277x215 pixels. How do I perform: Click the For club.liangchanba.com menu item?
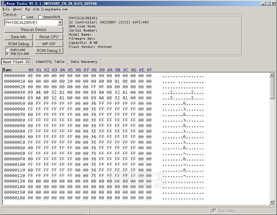pyautogui.click(x=46, y=9)
